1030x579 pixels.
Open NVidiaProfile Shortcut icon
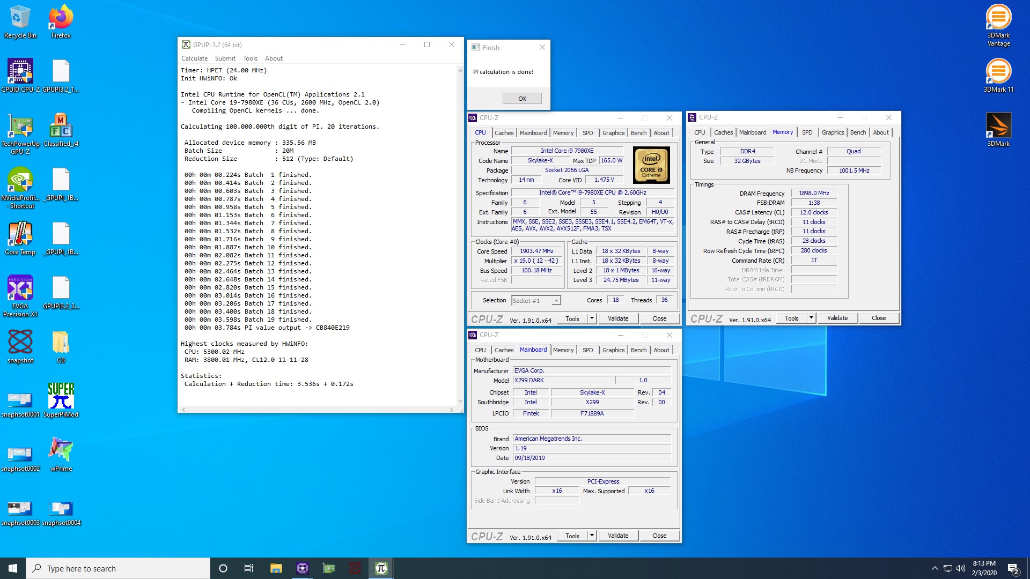tap(20, 188)
